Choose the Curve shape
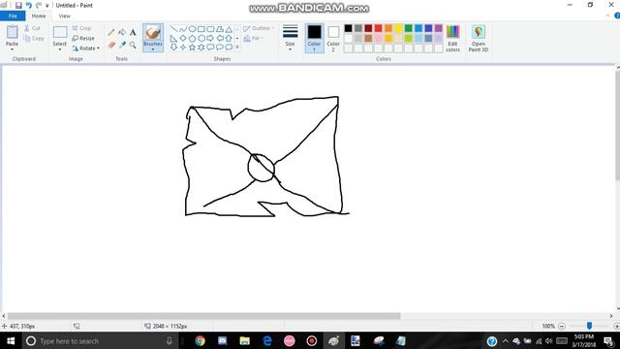This screenshot has height=349, width=620. point(183,29)
